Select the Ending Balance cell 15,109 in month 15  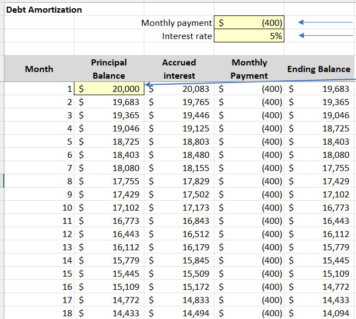tap(319, 273)
